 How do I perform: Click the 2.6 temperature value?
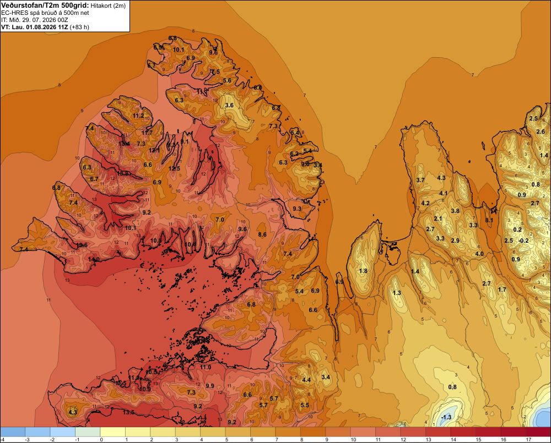pos(541,132)
